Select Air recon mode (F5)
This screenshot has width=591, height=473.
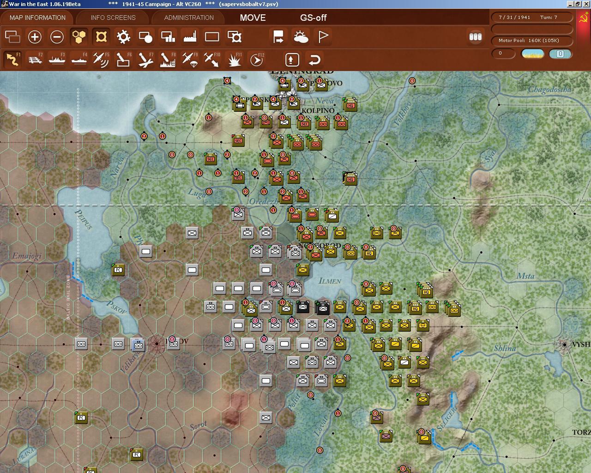(101, 60)
